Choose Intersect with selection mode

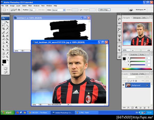point(19,10)
